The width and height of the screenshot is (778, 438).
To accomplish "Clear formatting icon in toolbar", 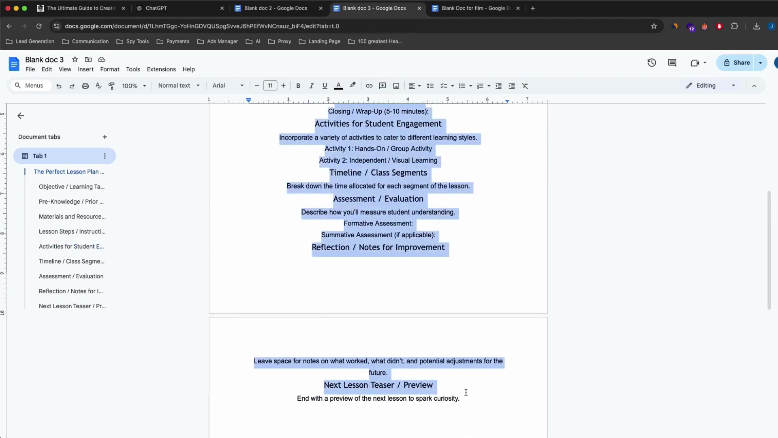I will tap(525, 86).
